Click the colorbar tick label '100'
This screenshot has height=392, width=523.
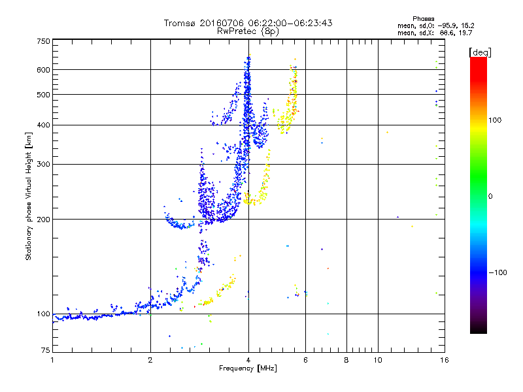(495, 120)
